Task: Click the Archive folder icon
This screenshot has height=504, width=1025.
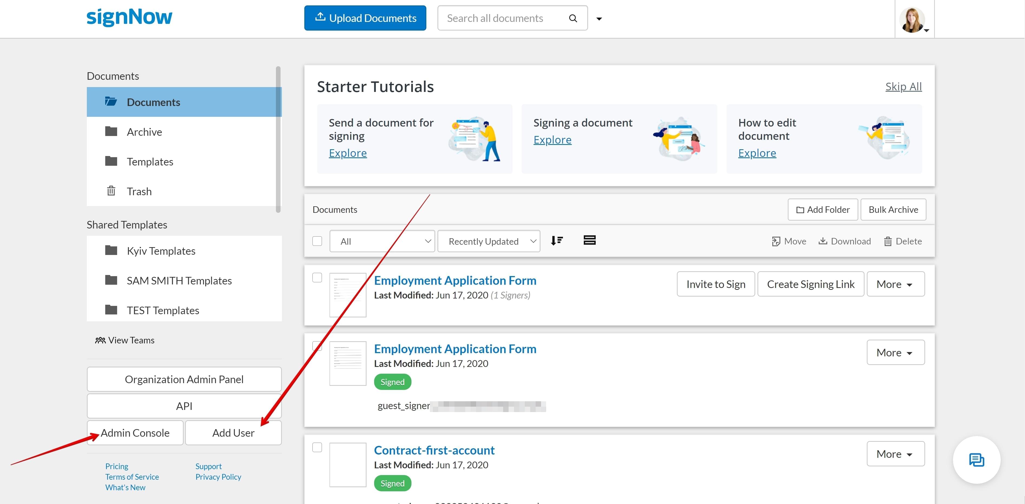Action: (111, 131)
